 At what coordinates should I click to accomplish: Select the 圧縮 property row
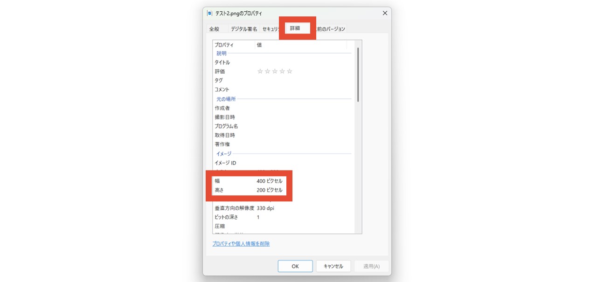tap(283, 226)
